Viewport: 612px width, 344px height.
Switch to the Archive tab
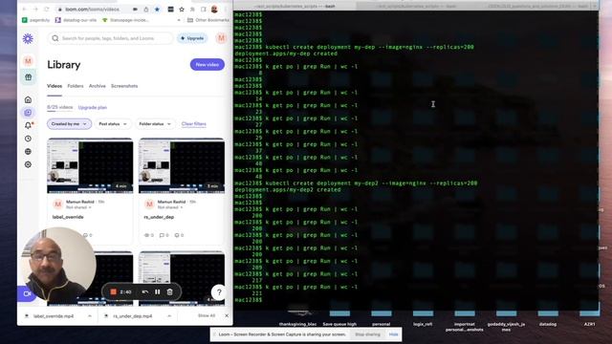[98, 86]
